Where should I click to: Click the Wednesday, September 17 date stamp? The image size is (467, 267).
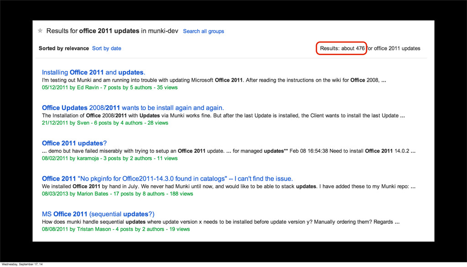click(x=22, y=264)
